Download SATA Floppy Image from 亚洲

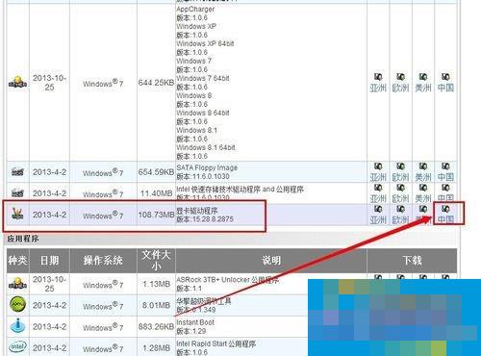[378, 172]
